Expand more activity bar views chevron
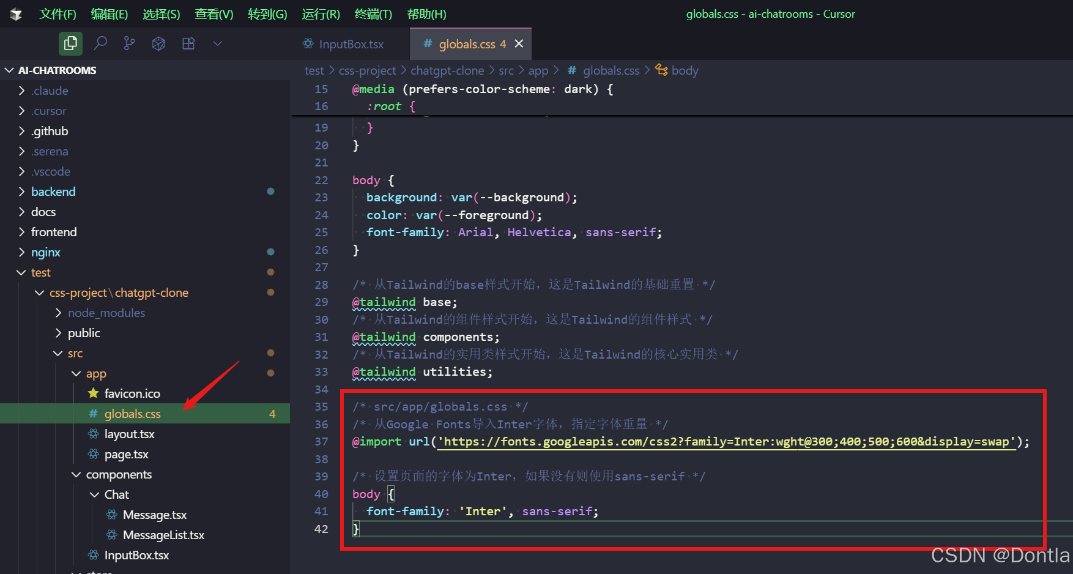1073x574 pixels. point(217,43)
